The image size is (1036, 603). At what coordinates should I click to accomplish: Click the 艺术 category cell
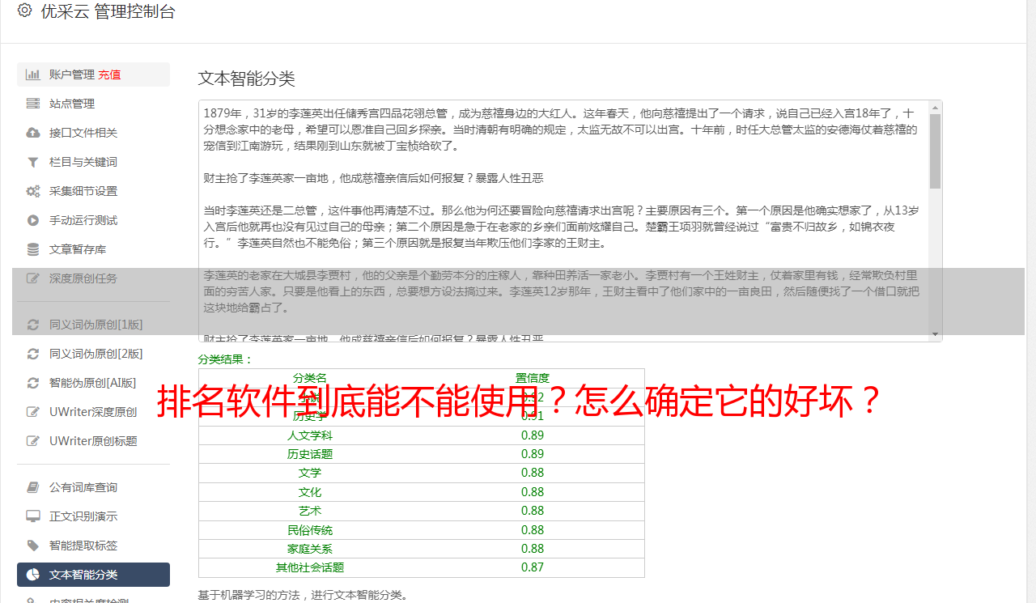(x=310, y=511)
